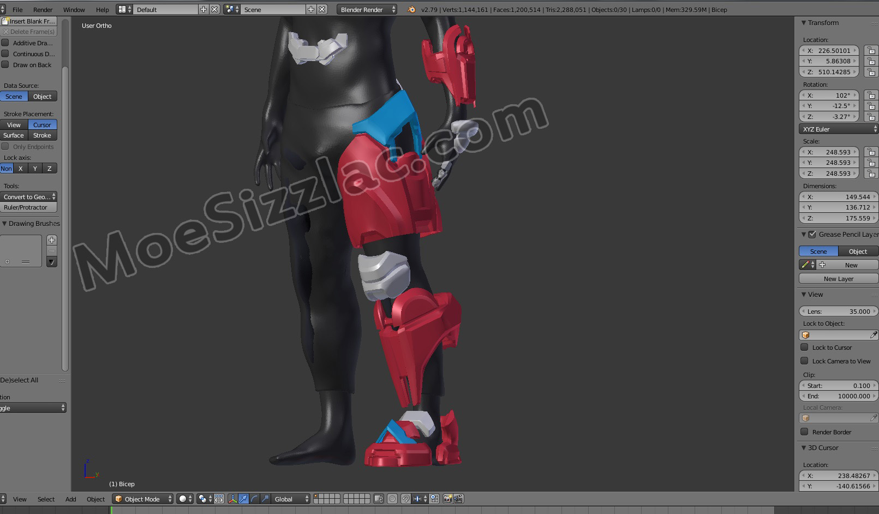This screenshot has width=879, height=514.
Task: Toggle lock on Rotation Z
Action: point(871,117)
